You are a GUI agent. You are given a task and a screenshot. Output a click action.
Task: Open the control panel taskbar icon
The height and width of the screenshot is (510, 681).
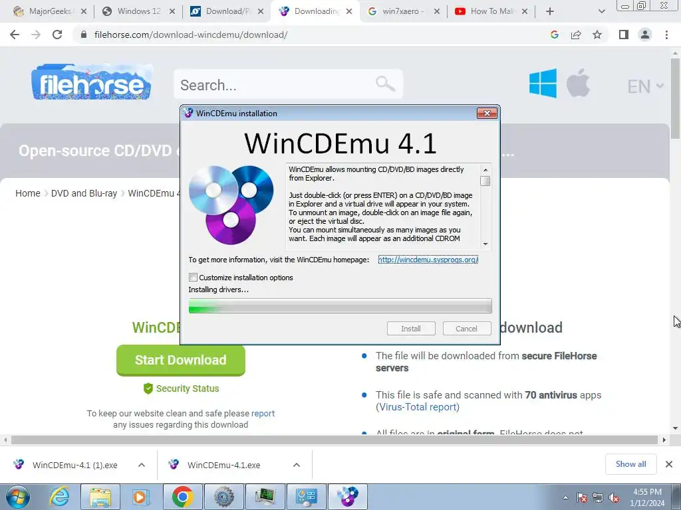pyautogui.click(x=307, y=497)
